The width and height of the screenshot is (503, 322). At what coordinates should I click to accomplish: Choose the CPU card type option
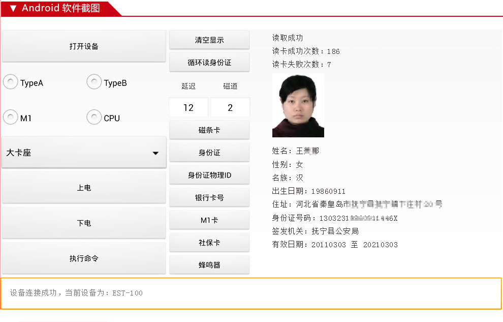coord(94,117)
